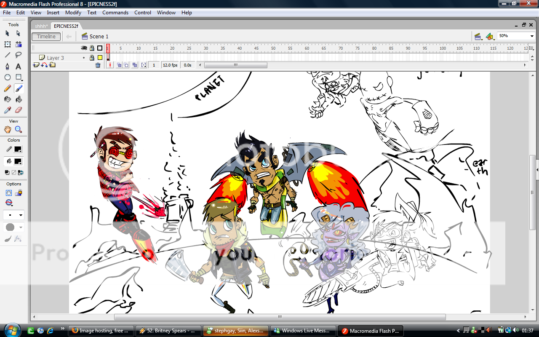Viewport: 539px width, 337px height.
Task: Switch to the Zoom tool
Action: [x=18, y=129]
